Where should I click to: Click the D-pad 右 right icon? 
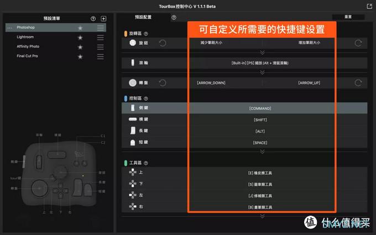point(133,206)
